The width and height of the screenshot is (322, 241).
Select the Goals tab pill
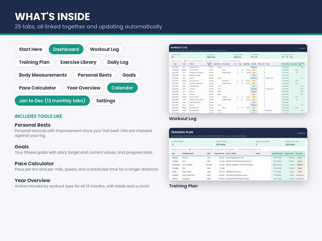click(129, 75)
